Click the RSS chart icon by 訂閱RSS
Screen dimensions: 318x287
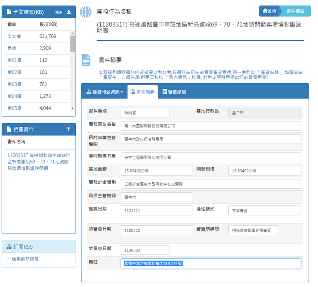[x=9, y=247]
